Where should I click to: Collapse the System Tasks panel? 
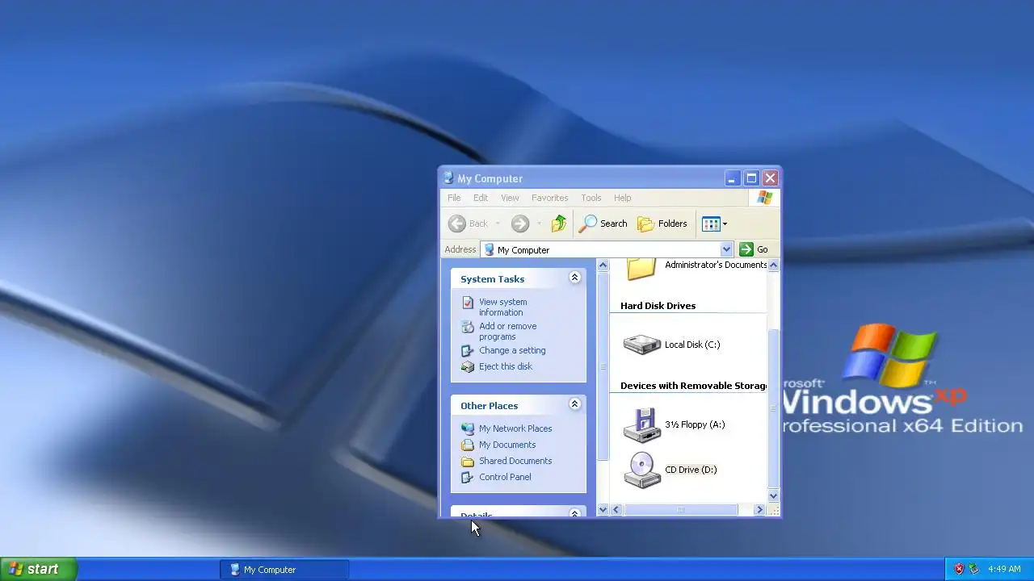click(575, 278)
